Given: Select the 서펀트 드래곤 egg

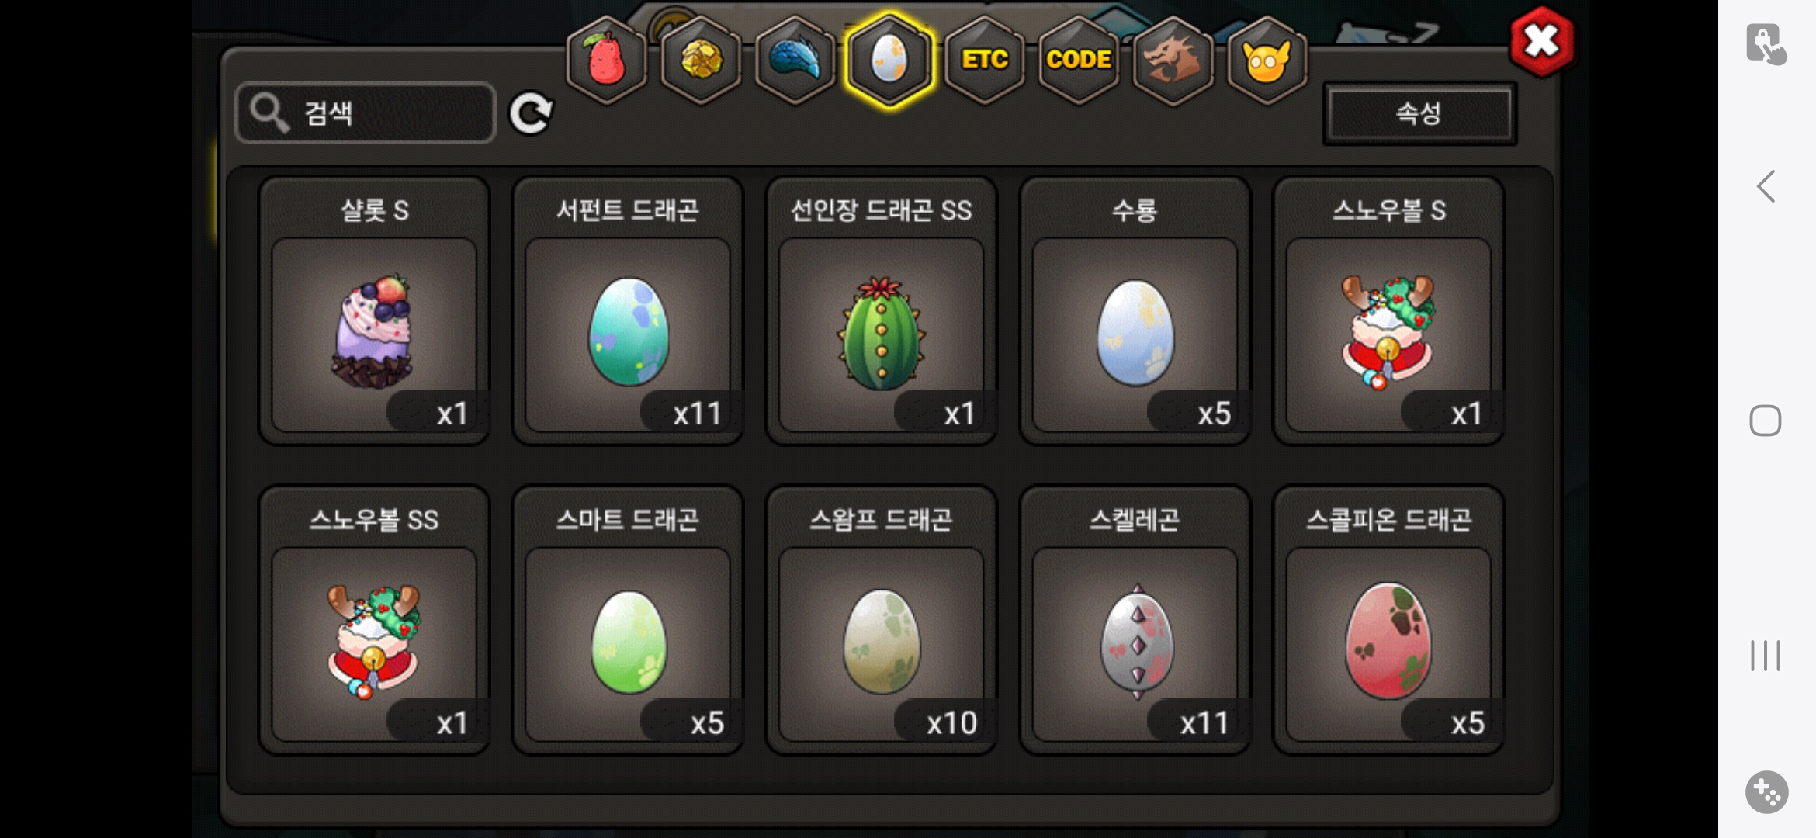Looking at the screenshot, I should 628,310.
